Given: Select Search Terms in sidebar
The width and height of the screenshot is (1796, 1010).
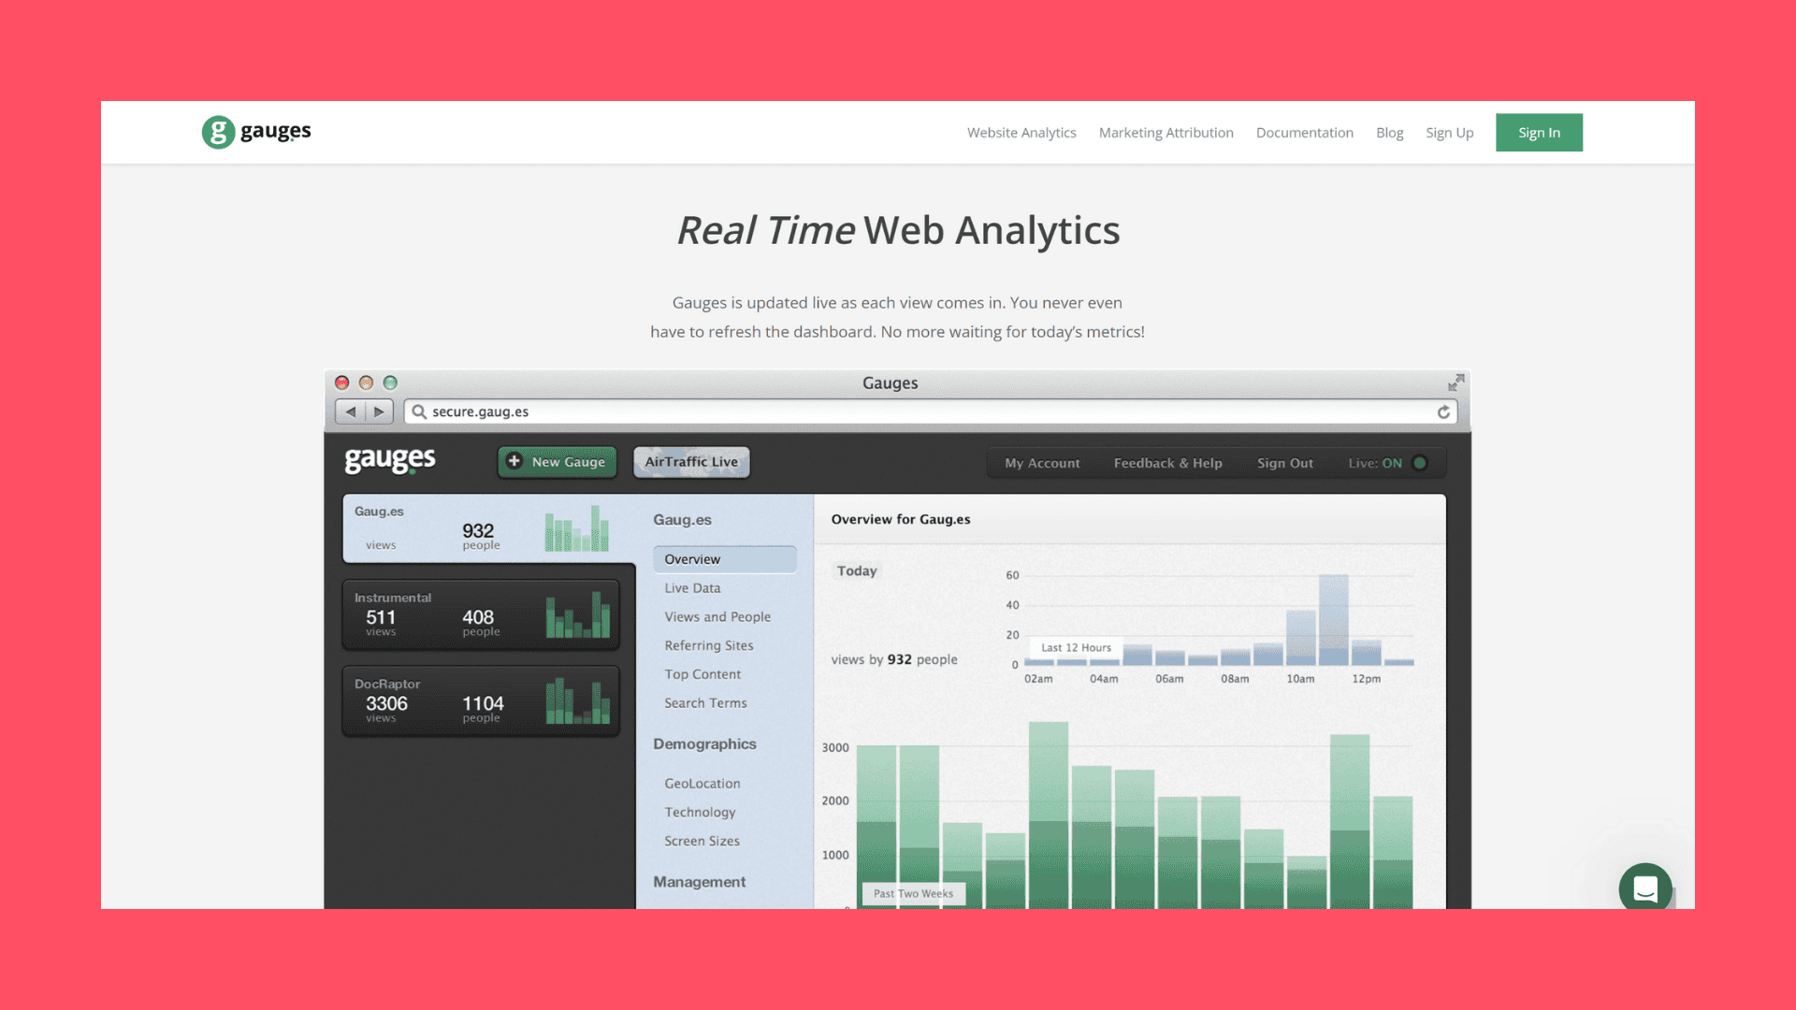Looking at the screenshot, I should click(705, 703).
